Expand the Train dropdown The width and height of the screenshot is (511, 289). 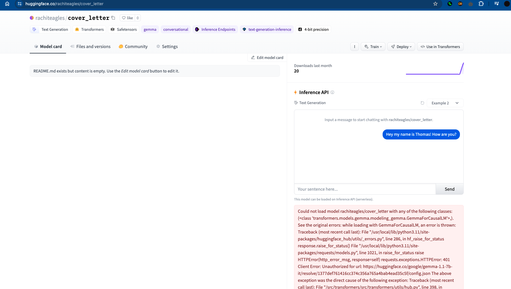click(373, 47)
